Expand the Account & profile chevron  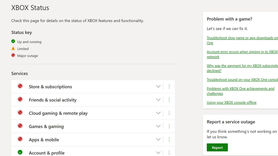pos(158,153)
